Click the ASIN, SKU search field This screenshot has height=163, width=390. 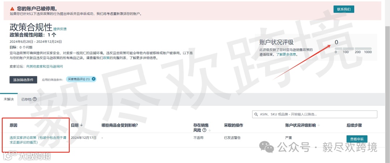pos(315,115)
